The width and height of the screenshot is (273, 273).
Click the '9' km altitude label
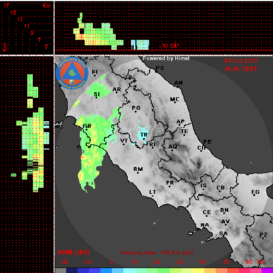point(32,33)
